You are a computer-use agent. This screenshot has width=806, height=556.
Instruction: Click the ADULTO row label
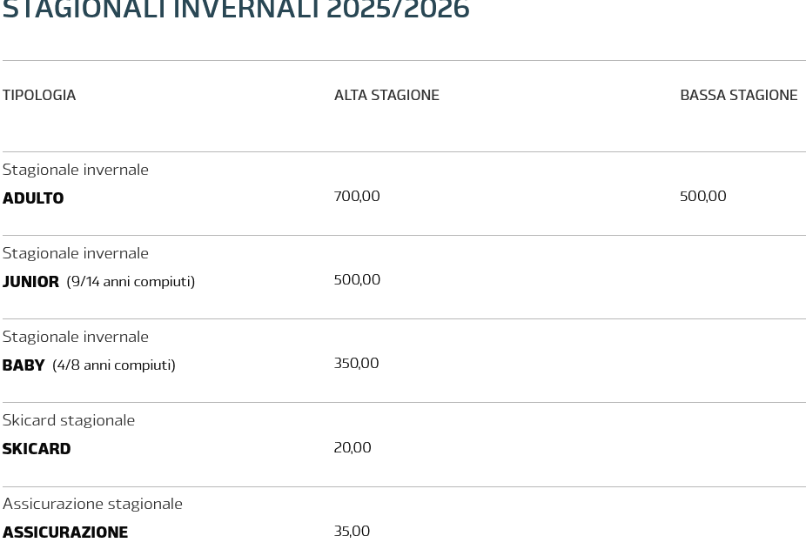(x=33, y=198)
